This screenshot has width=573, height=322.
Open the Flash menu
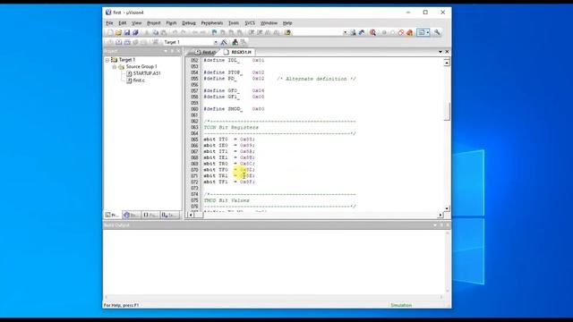click(x=171, y=23)
